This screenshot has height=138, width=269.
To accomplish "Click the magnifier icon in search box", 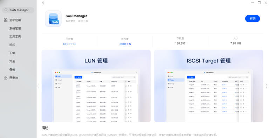I will pyautogui.click(x=6, y=10).
